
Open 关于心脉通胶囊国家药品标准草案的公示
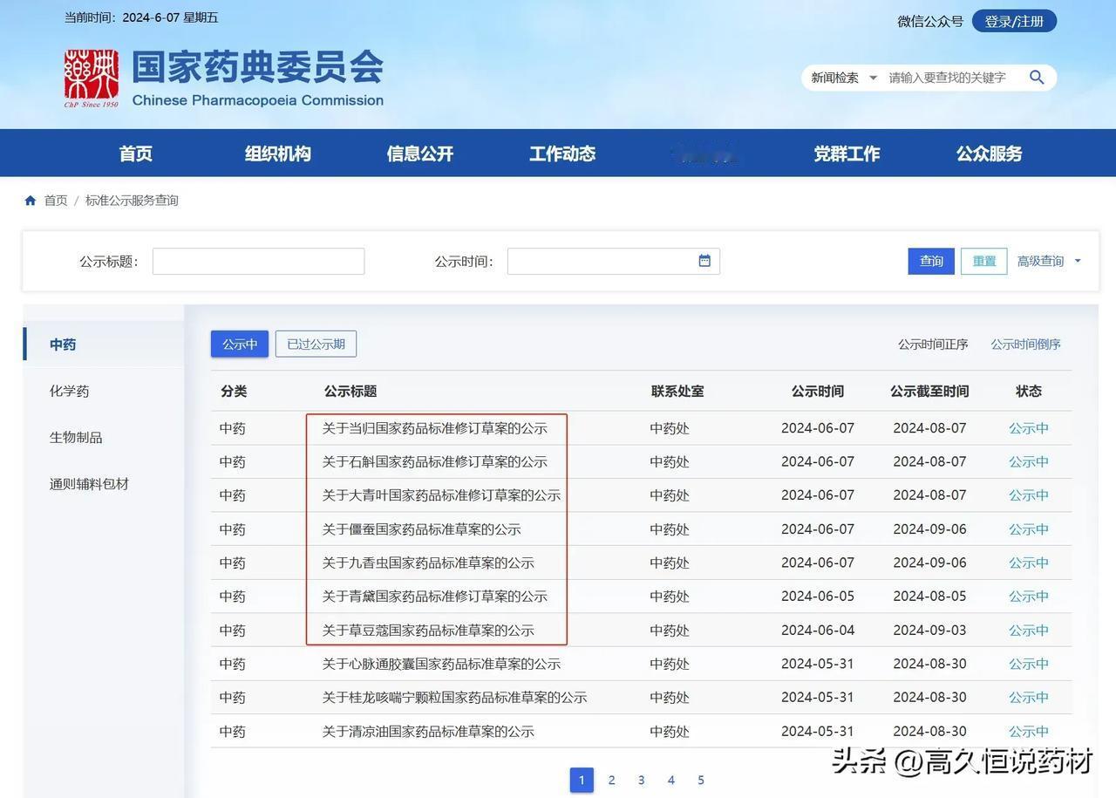pos(441,664)
